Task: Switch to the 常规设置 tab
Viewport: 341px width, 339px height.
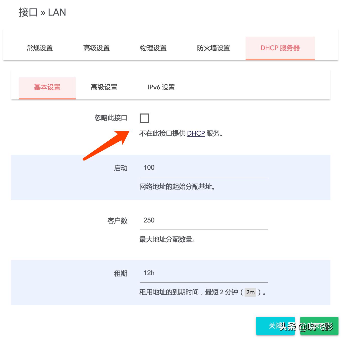Action: (x=39, y=48)
